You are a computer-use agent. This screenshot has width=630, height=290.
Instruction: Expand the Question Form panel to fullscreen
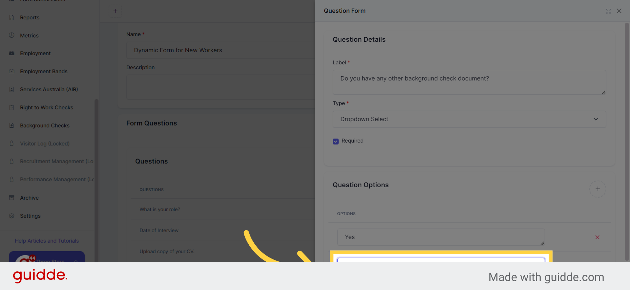click(x=608, y=11)
